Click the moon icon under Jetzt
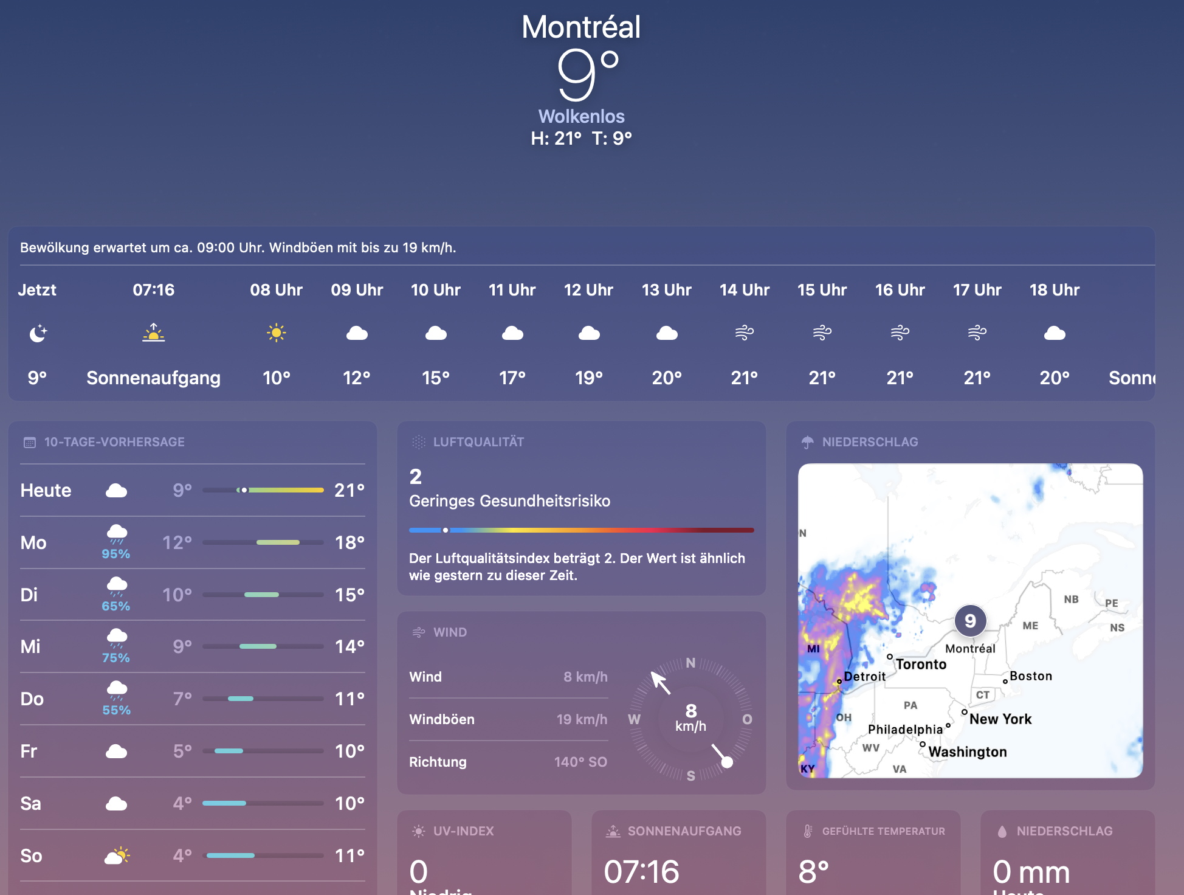The width and height of the screenshot is (1184, 895). 38,333
